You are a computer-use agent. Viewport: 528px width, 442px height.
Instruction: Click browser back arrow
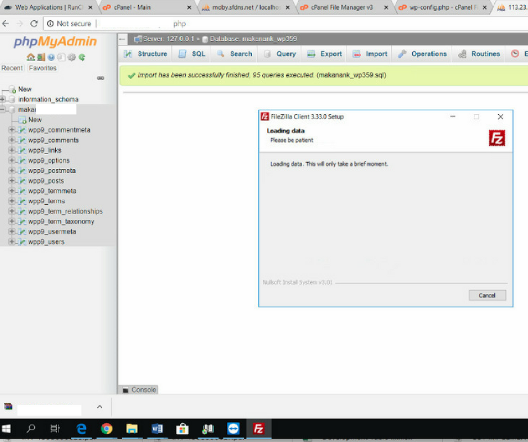point(6,24)
